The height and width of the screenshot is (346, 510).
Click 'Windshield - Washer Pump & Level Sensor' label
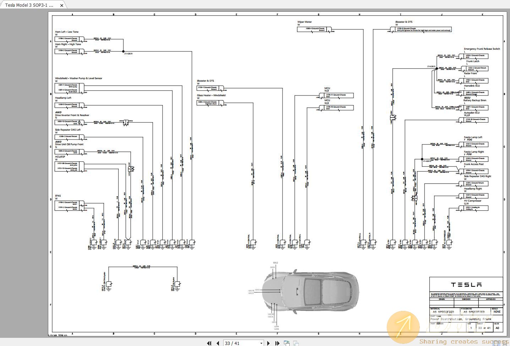pyautogui.click(x=78, y=78)
